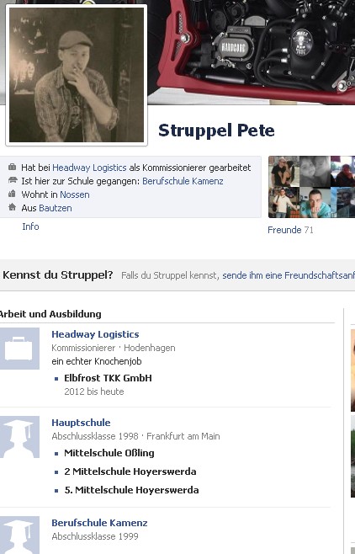Open the Info tab link
This screenshot has height=554, width=355.
(30, 226)
